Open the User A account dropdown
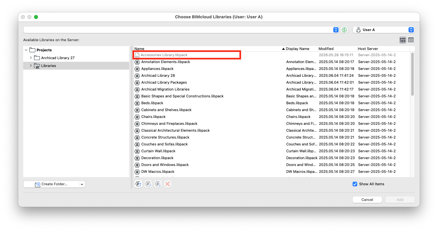438x231 pixels. point(411,30)
